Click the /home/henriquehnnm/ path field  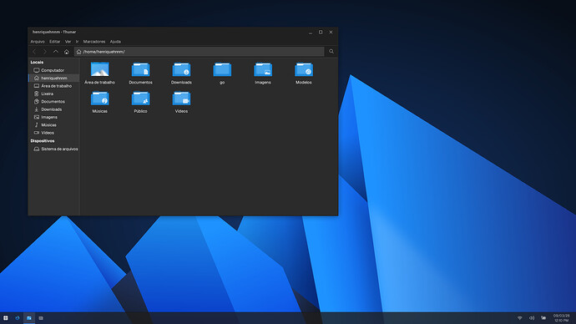point(200,52)
